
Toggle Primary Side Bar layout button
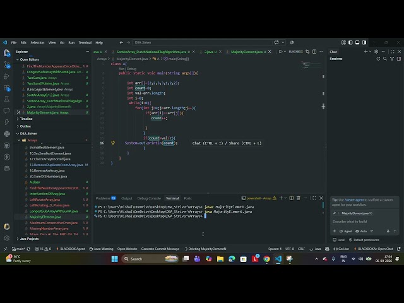350,42
